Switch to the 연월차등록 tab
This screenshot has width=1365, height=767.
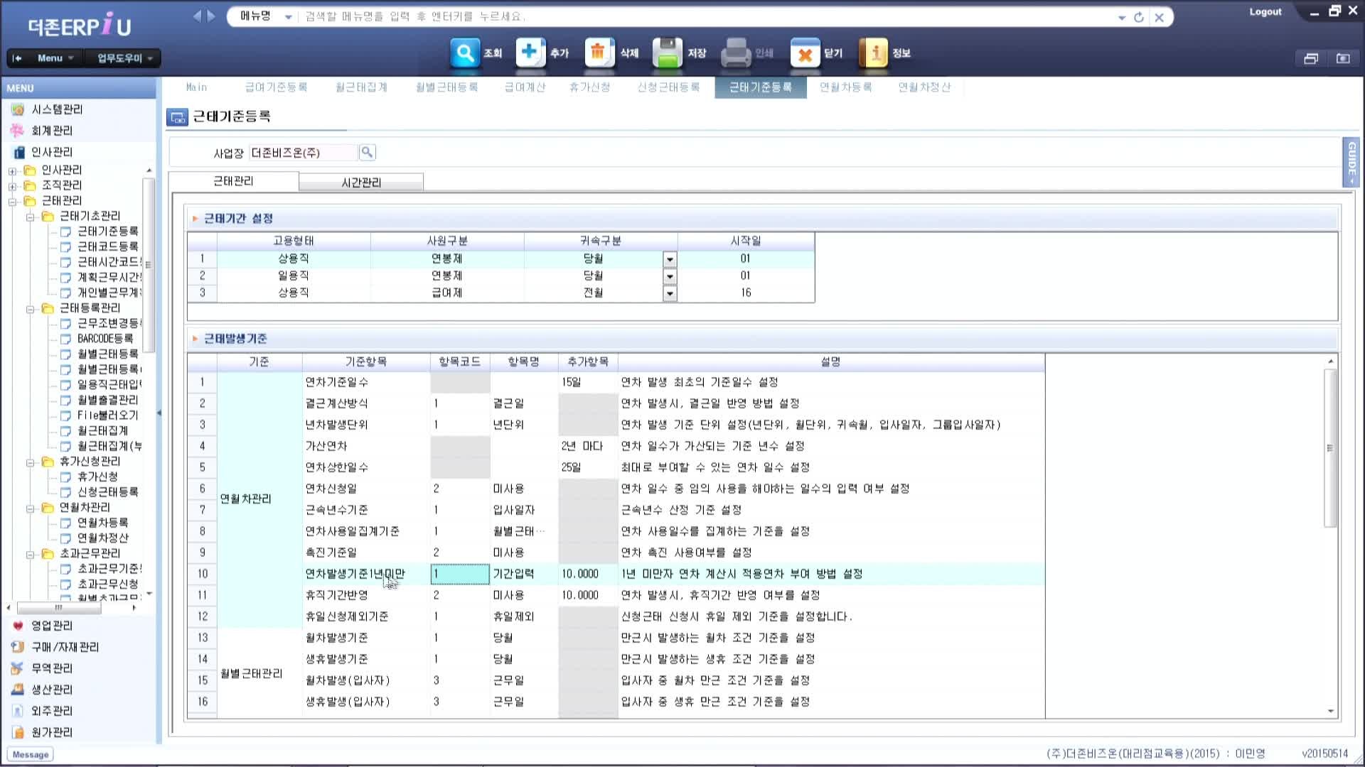coord(845,87)
